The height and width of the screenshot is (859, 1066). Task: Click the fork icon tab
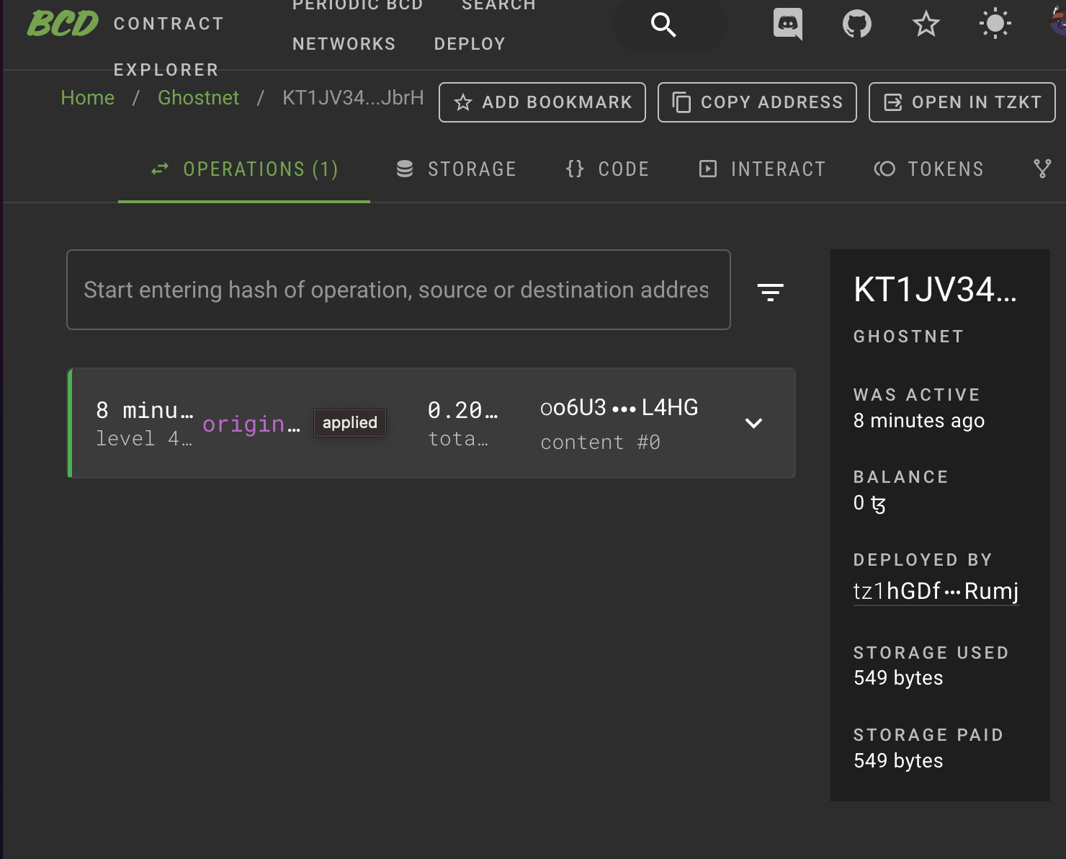[1042, 169]
